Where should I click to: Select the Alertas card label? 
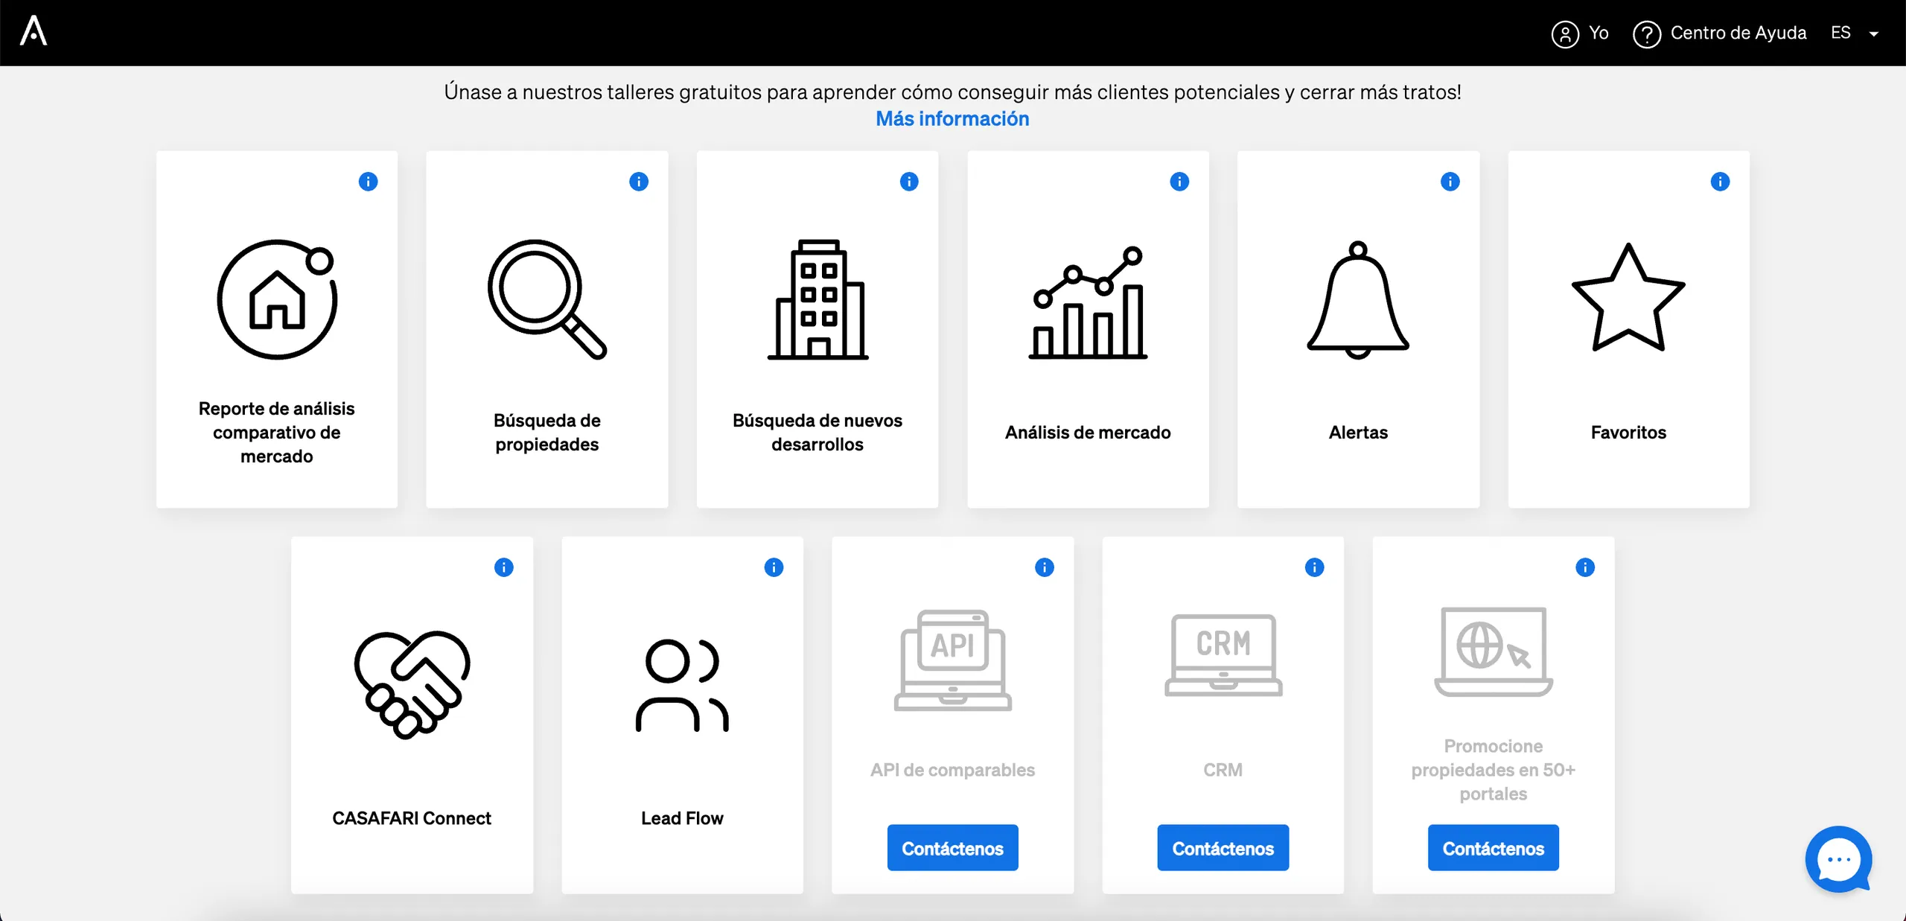coord(1358,433)
